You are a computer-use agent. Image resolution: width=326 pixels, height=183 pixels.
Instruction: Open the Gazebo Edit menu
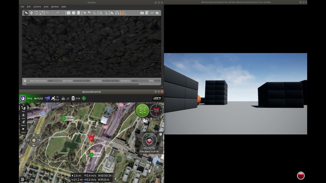pos(29,7)
